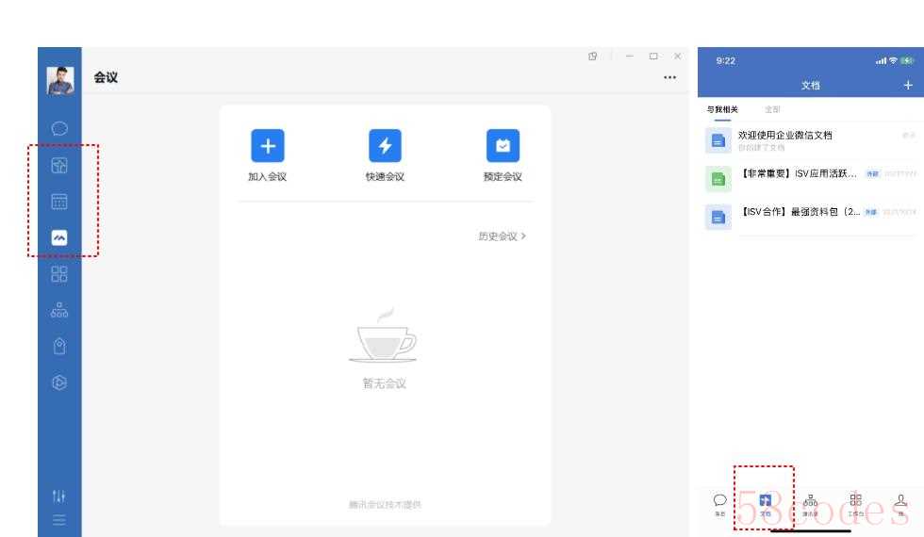This screenshot has height=537, width=924.
Task: Open the Documents icon in desktop sidebar
Action: [x=59, y=166]
